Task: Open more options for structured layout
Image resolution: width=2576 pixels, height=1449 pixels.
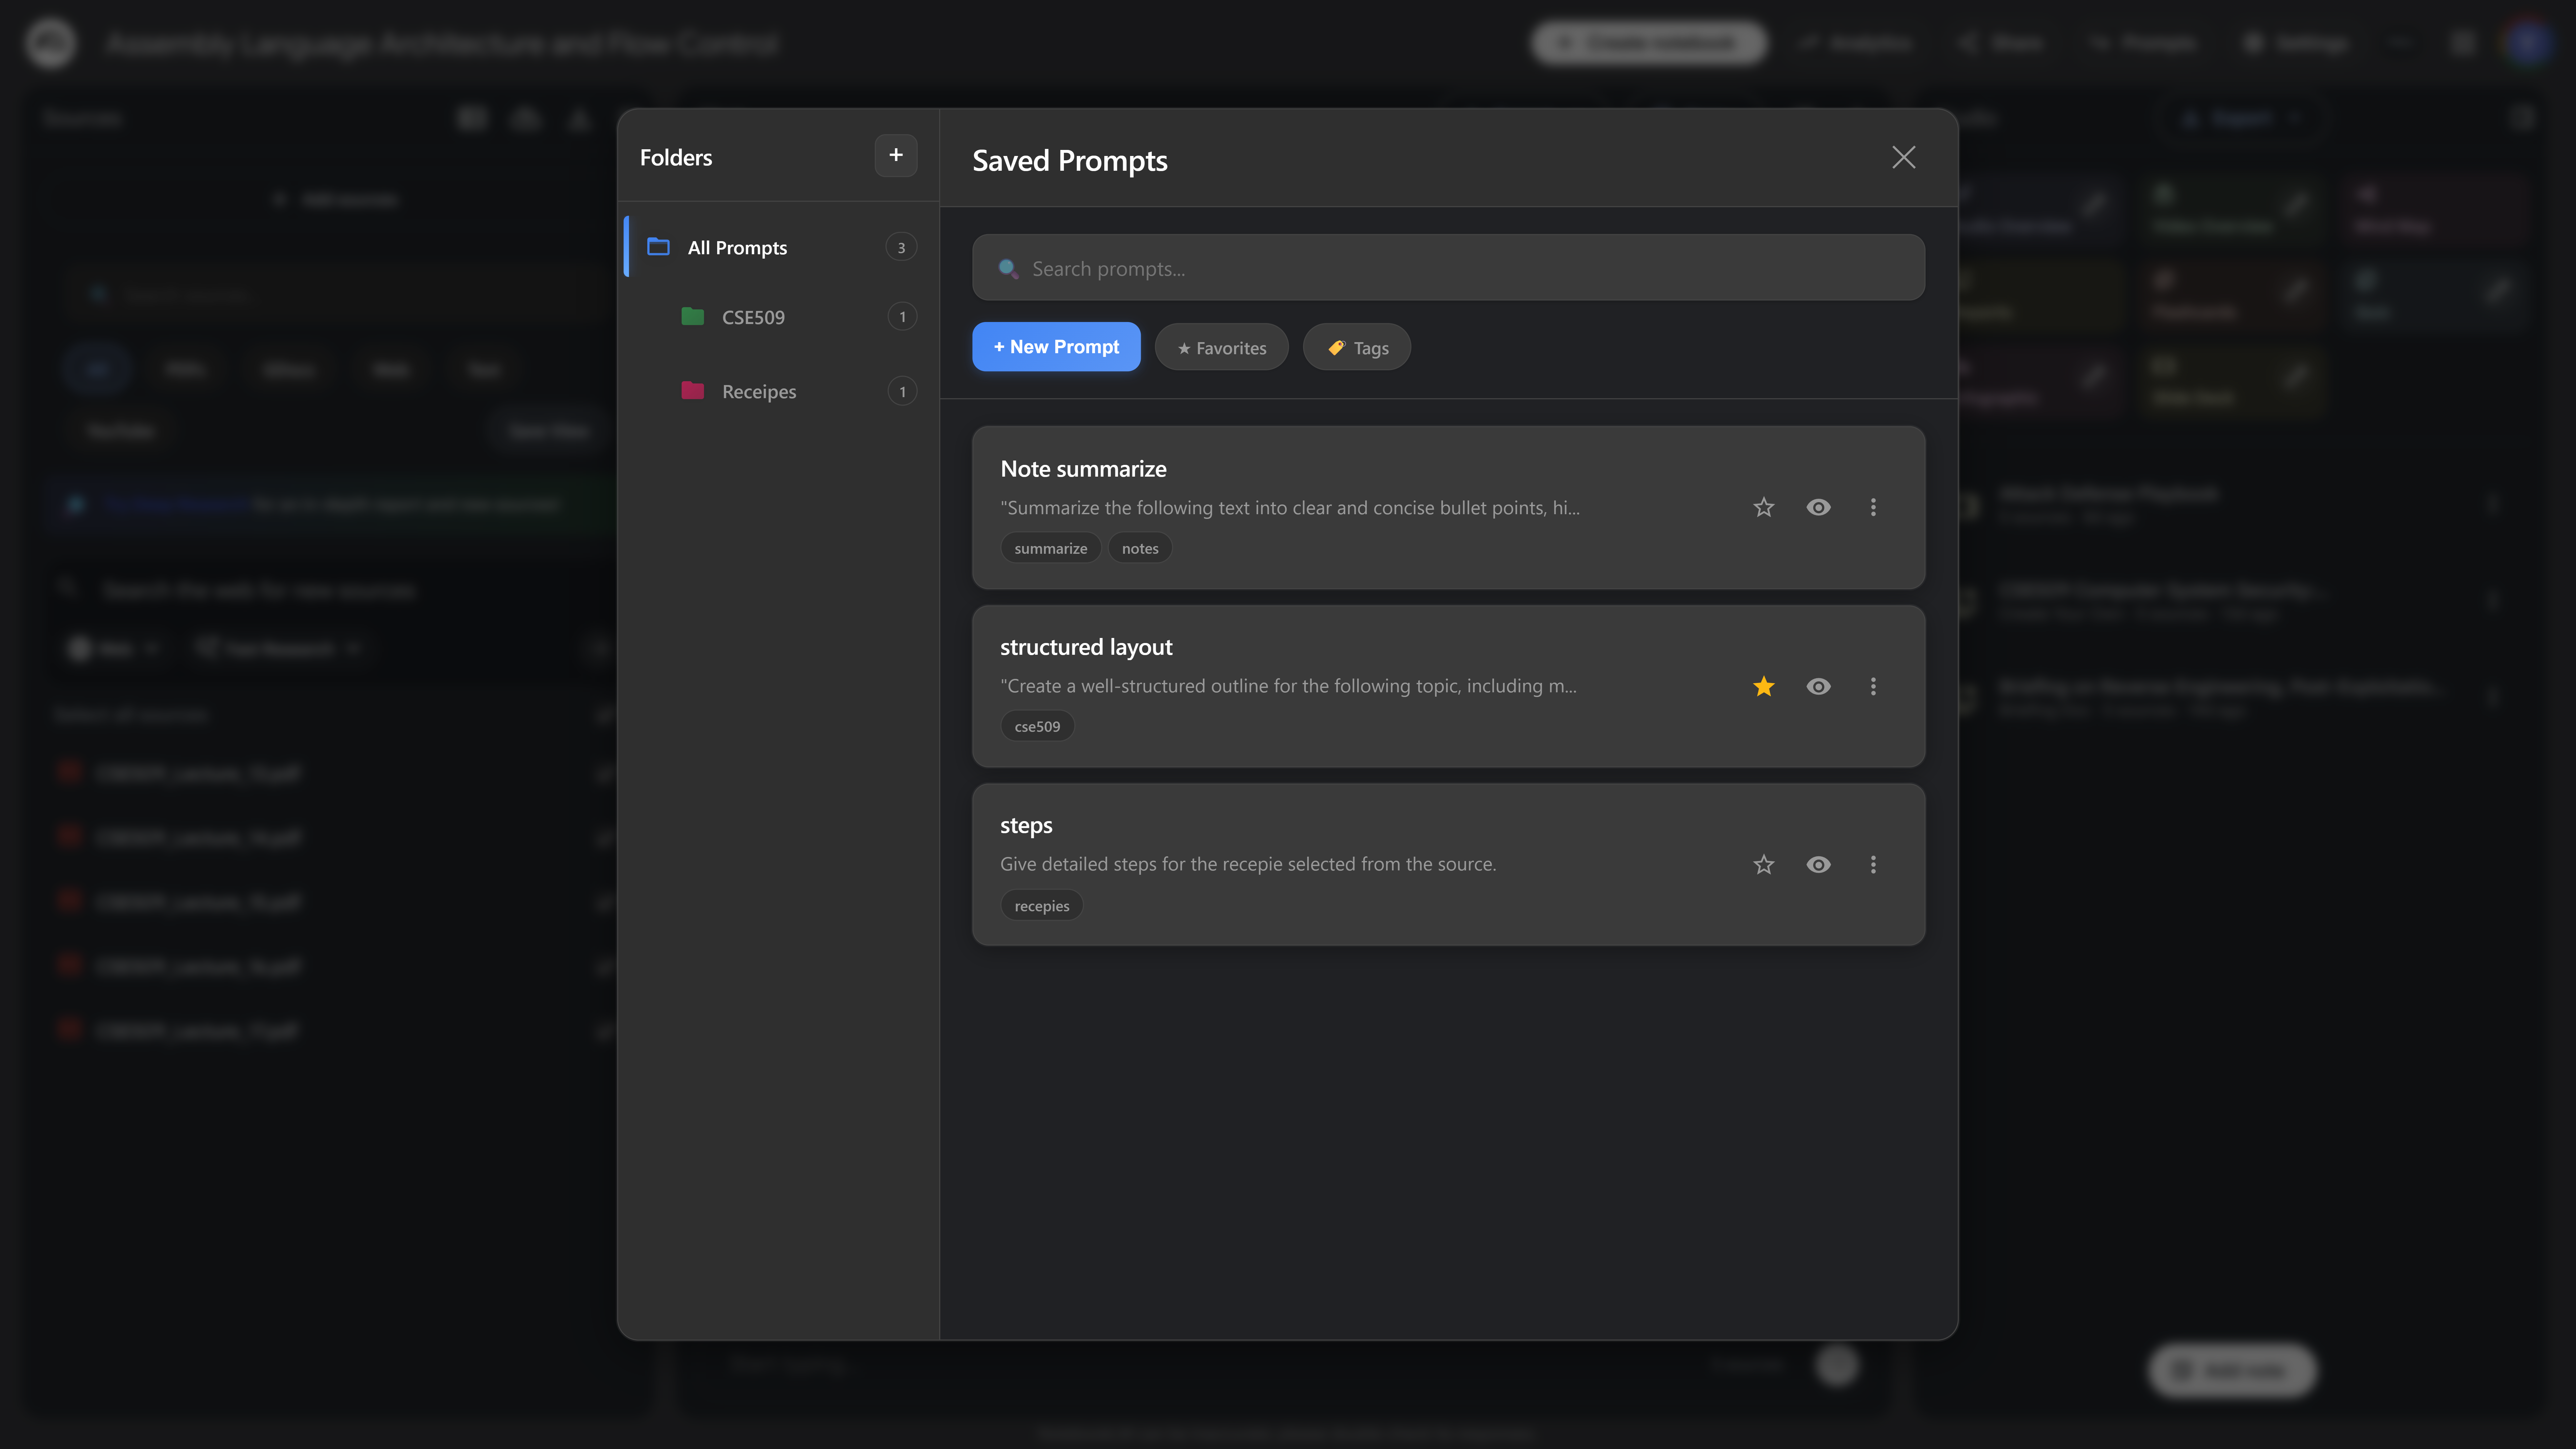Action: (1873, 686)
